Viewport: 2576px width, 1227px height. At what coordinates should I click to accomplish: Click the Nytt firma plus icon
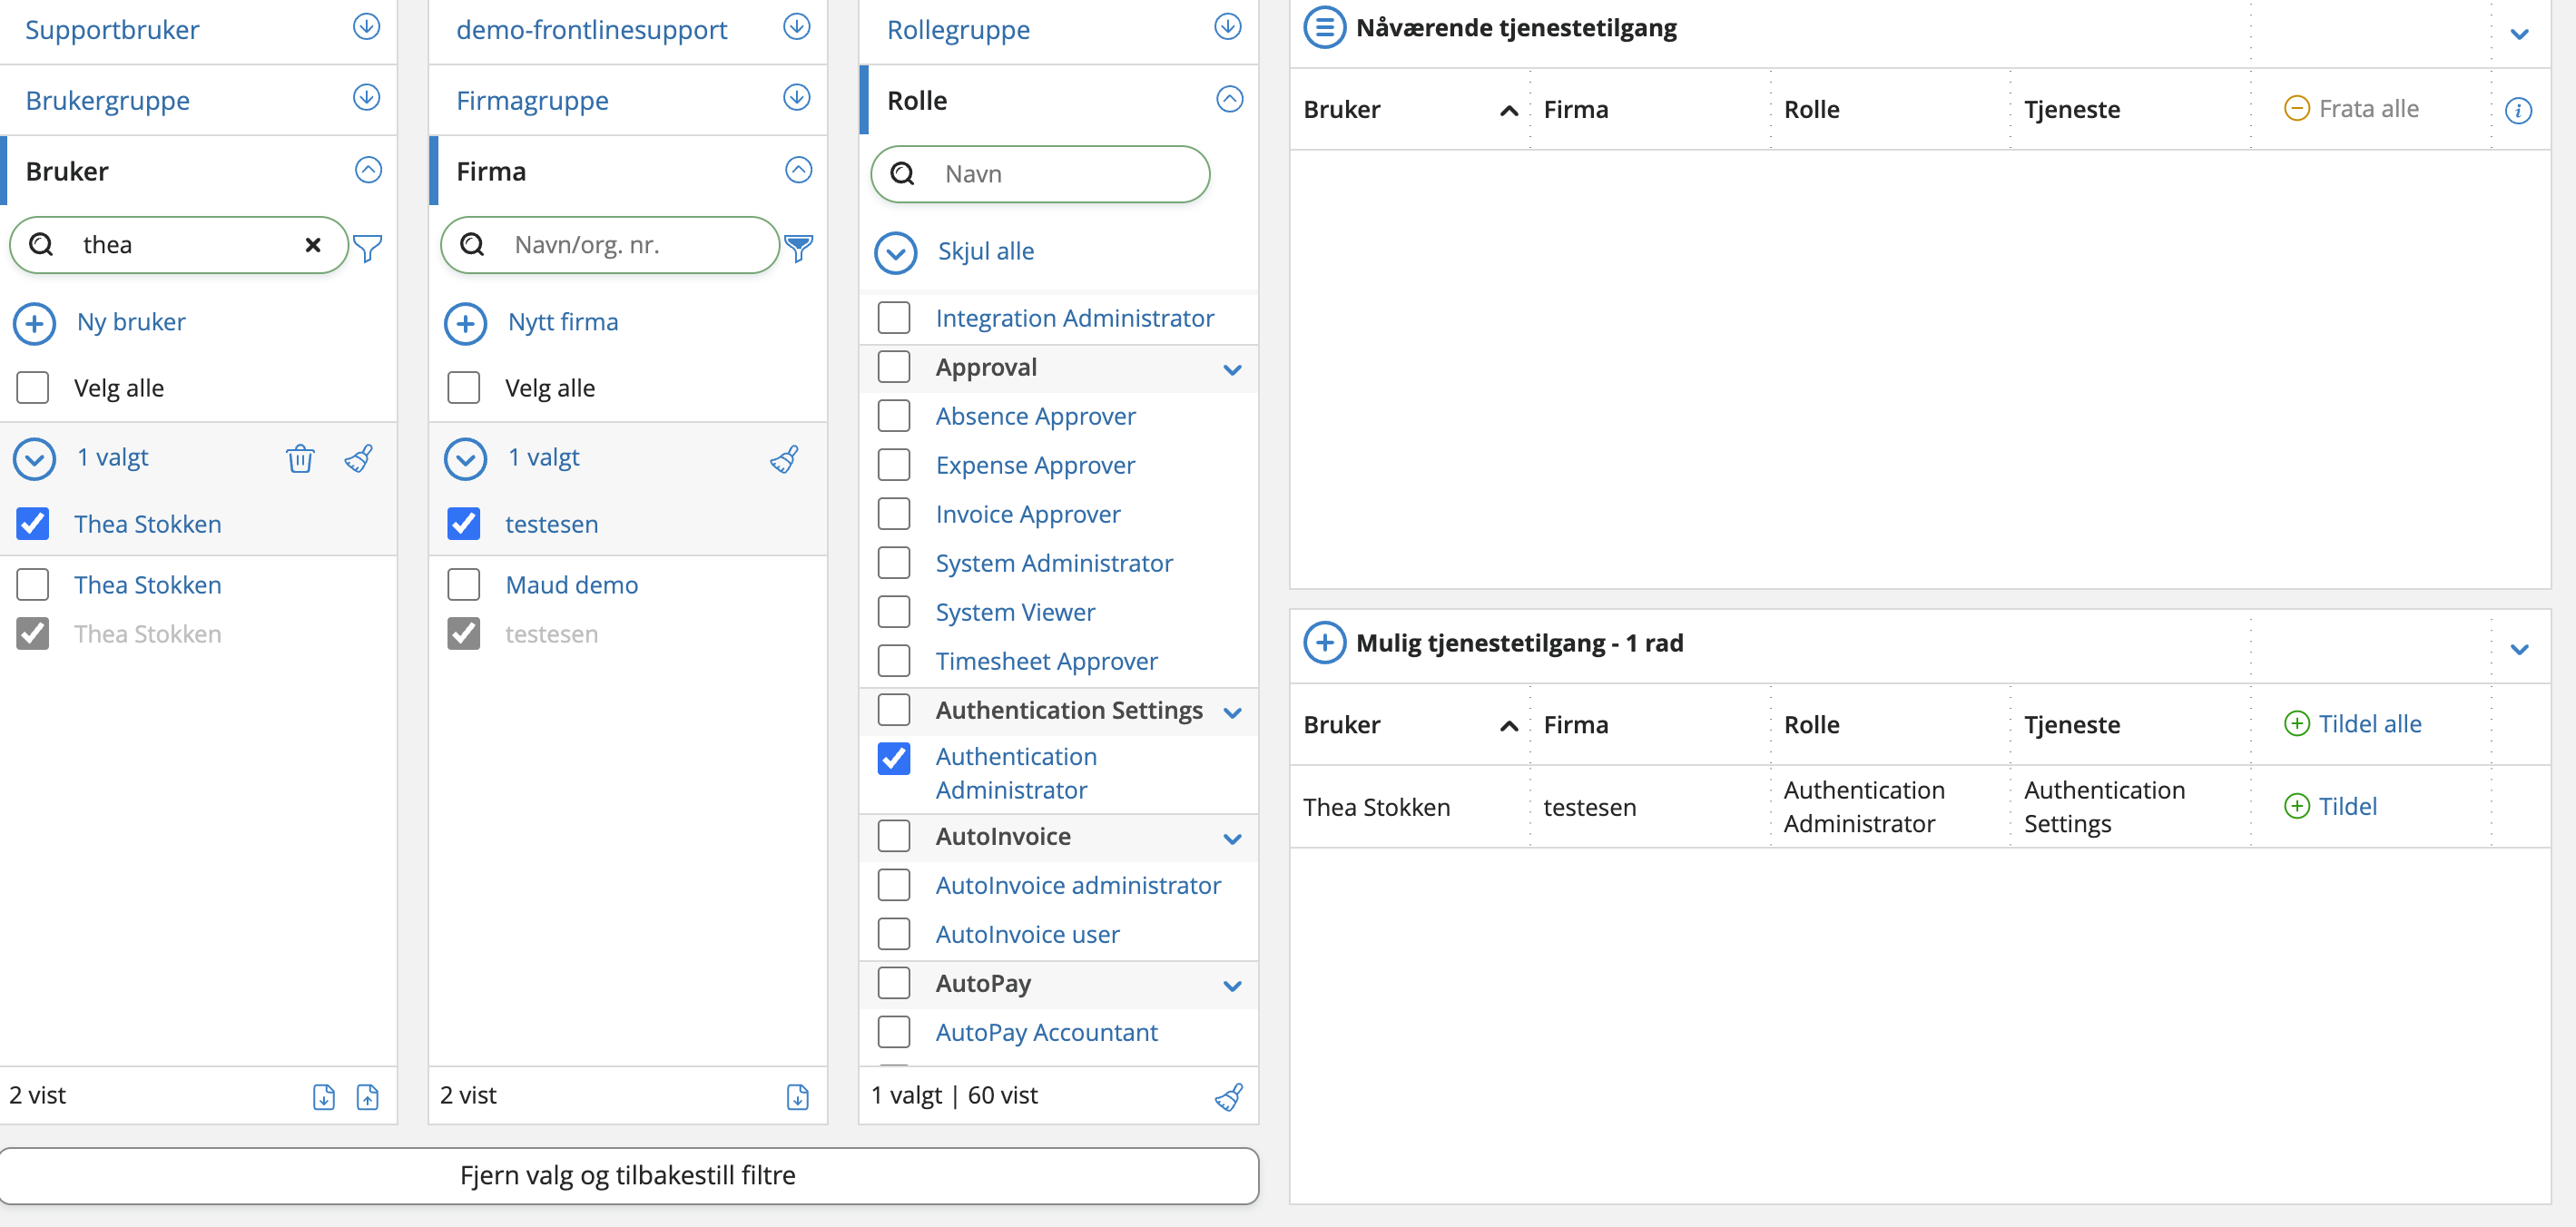(465, 324)
